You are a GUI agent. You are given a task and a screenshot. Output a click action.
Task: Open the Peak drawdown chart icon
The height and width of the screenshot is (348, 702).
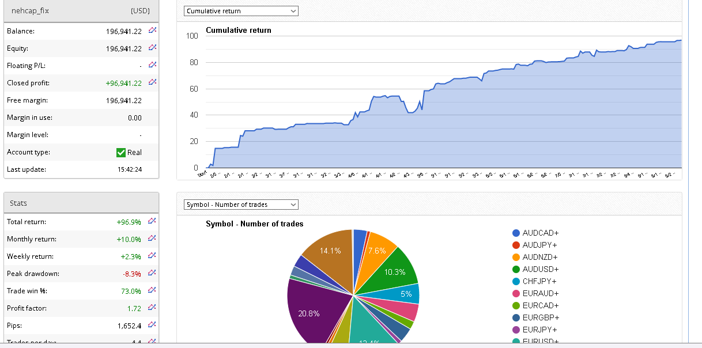click(x=152, y=273)
